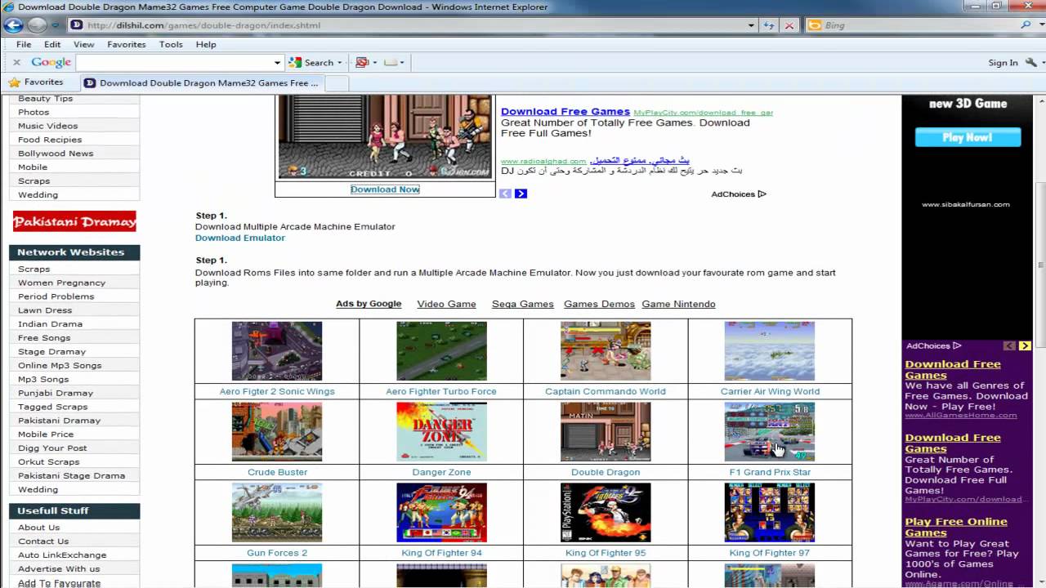Click the Google toolbar logo
The image size is (1046, 588).
point(51,62)
